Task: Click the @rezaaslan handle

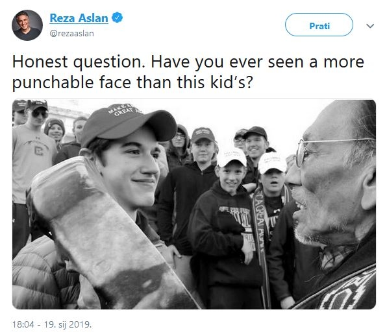Action: (72, 33)
